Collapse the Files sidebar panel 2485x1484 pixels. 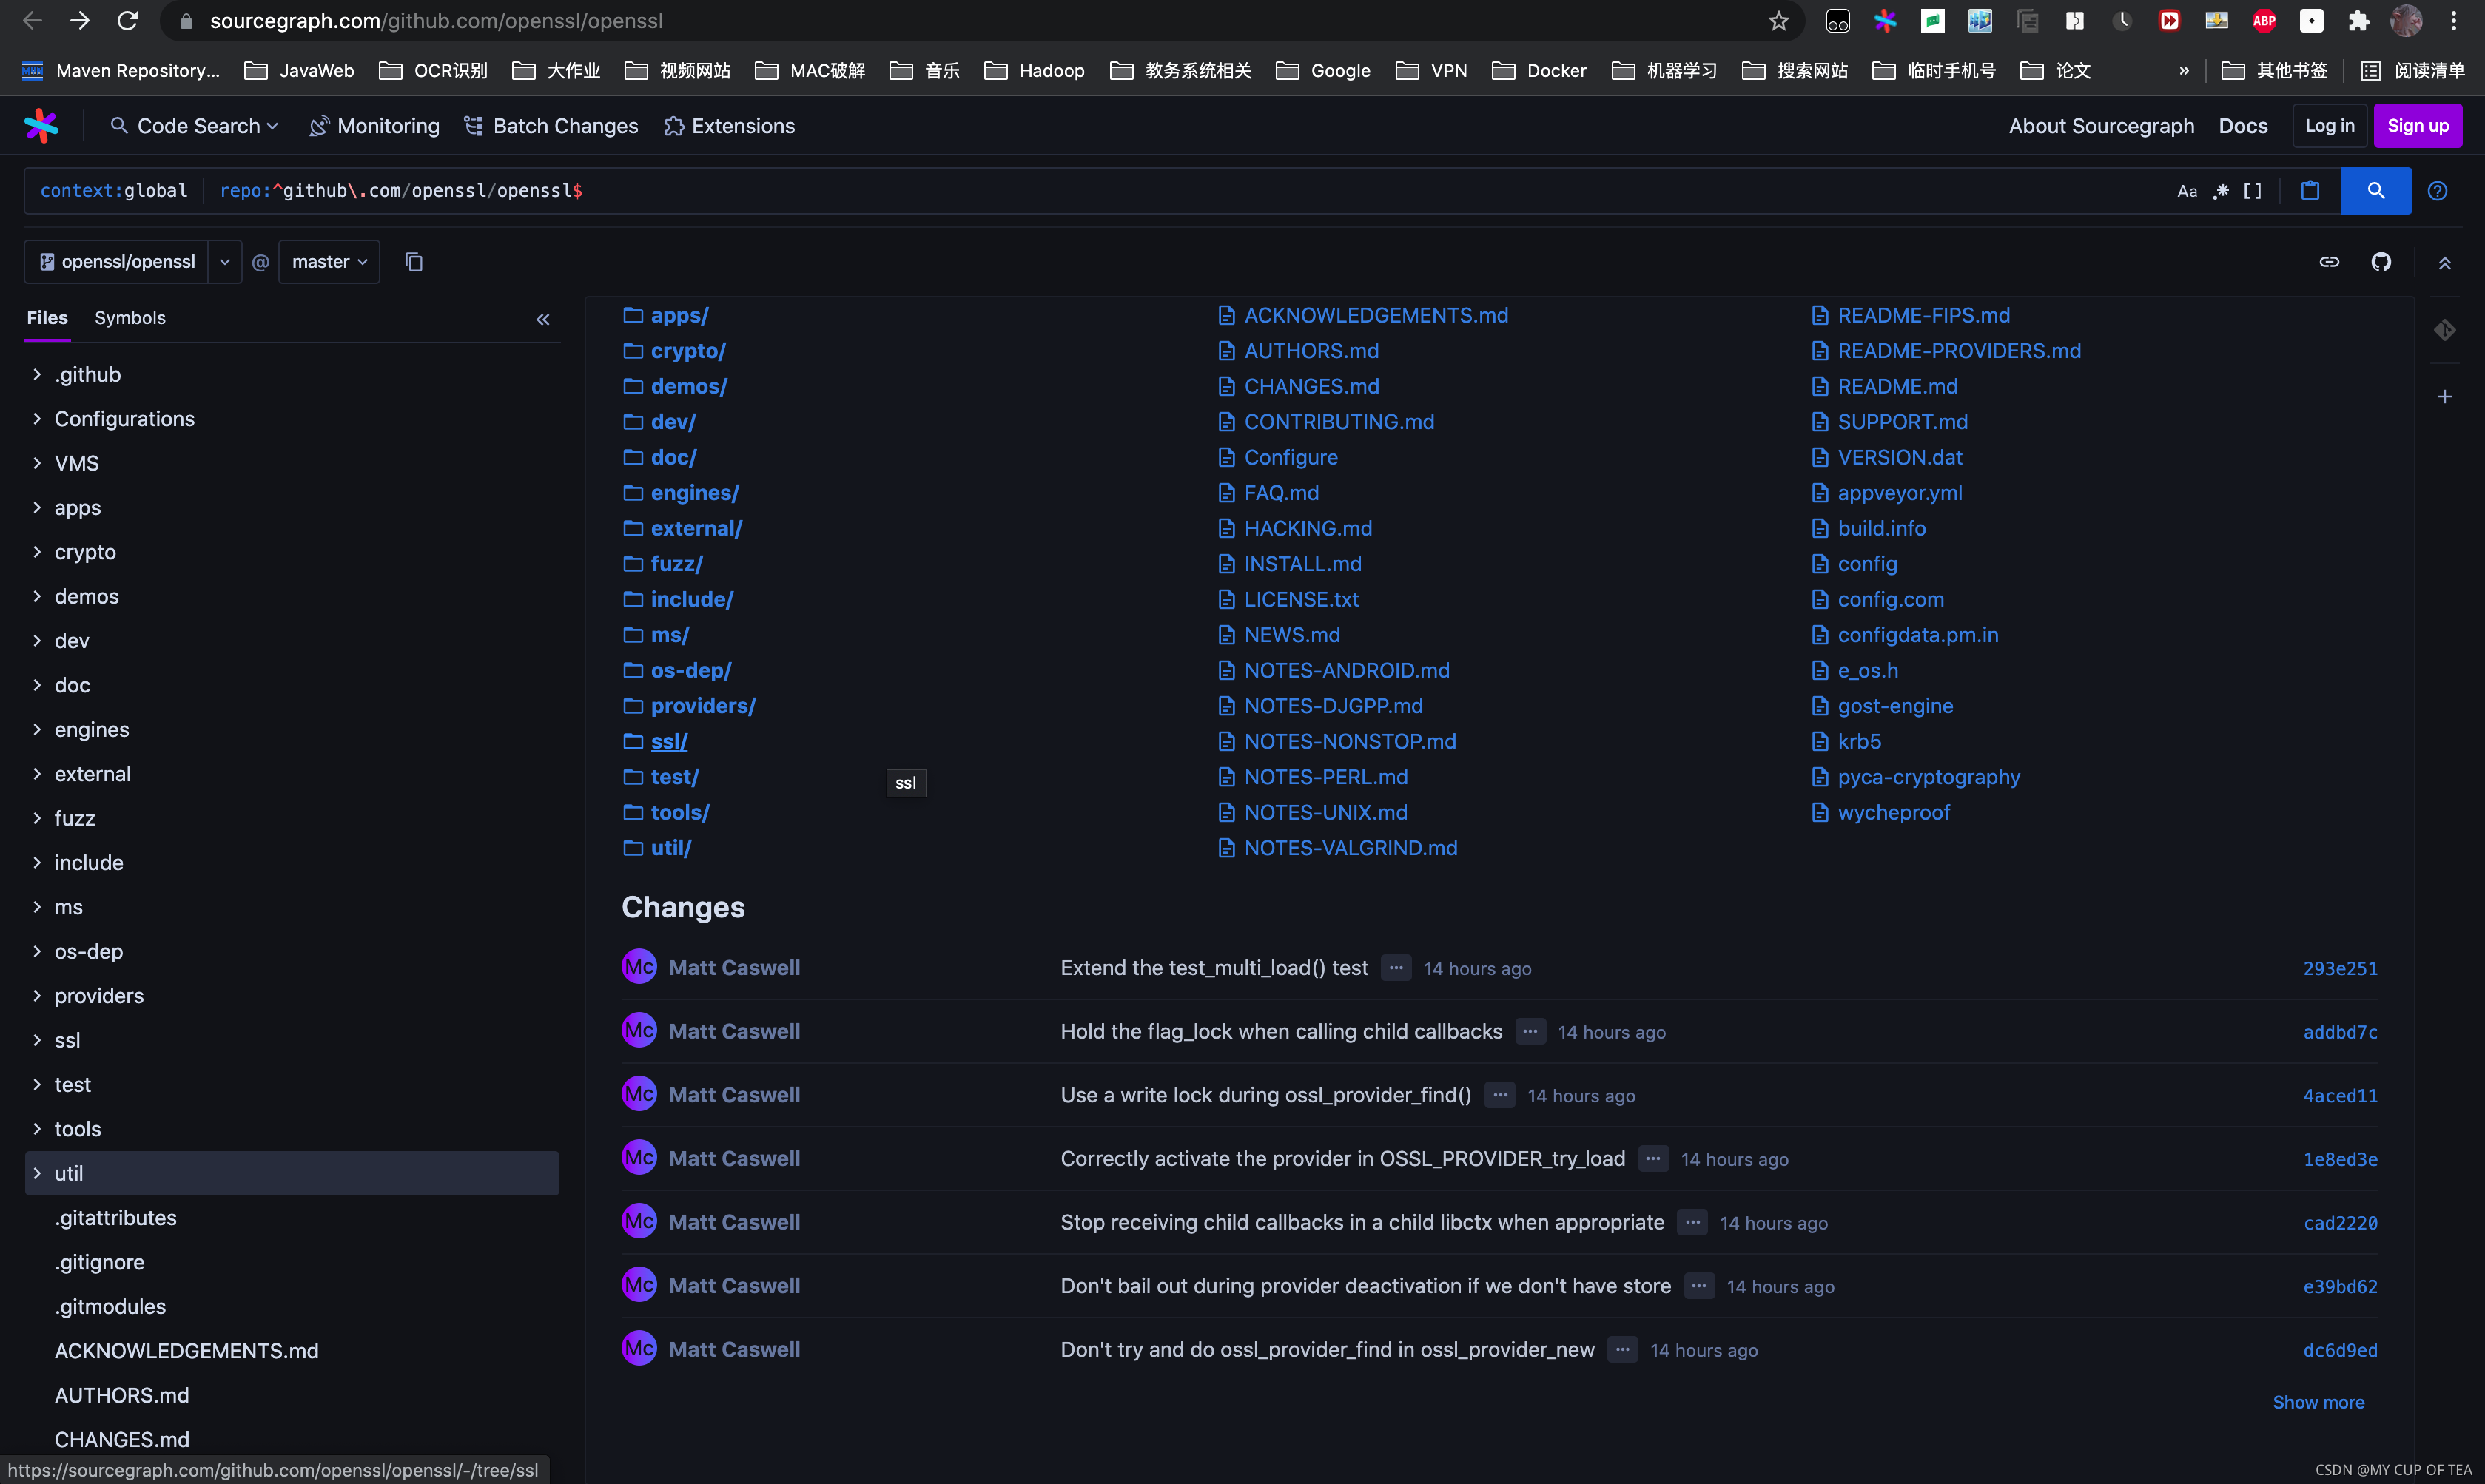[543, 320]
